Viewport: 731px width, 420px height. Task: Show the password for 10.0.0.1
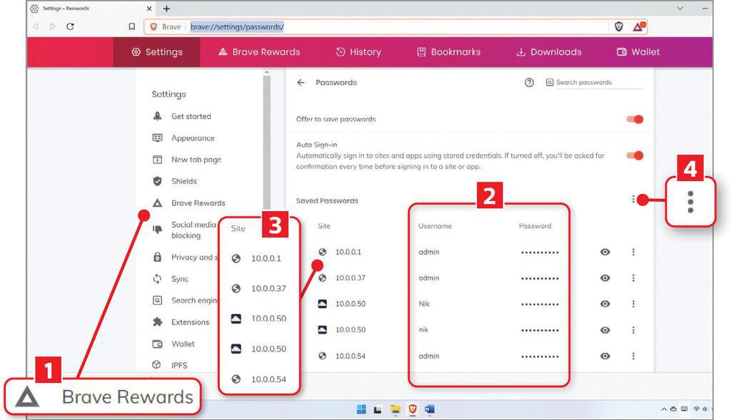605,252
